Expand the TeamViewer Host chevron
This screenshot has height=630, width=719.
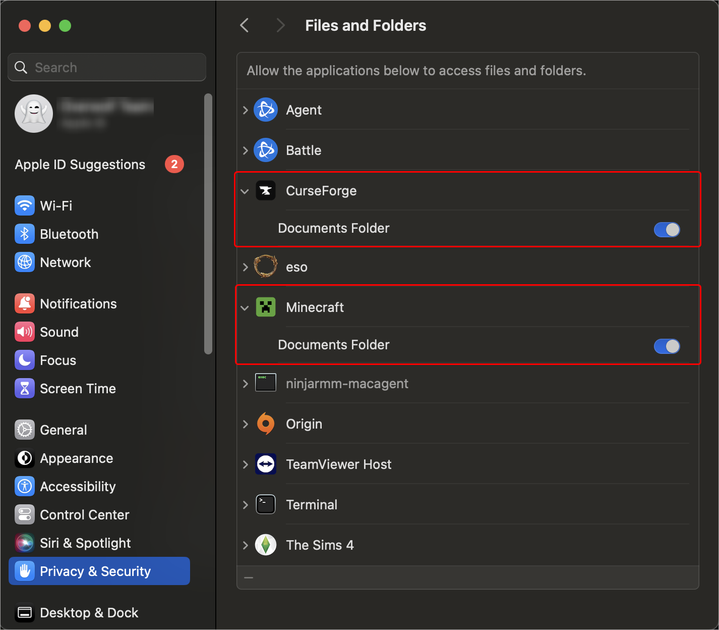[x=245, y=464]
